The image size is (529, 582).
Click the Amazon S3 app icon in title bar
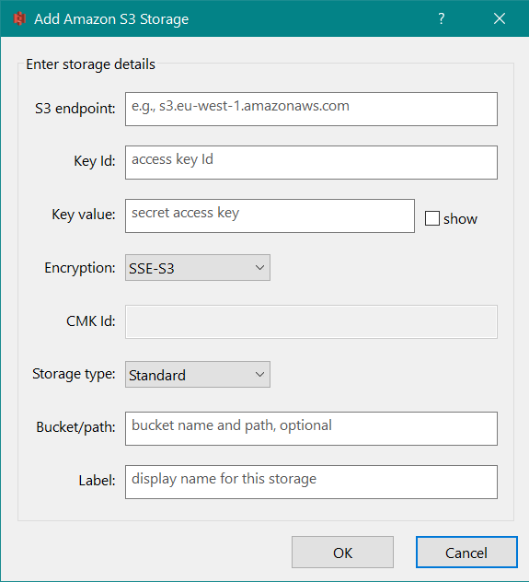tap(19, 18)
